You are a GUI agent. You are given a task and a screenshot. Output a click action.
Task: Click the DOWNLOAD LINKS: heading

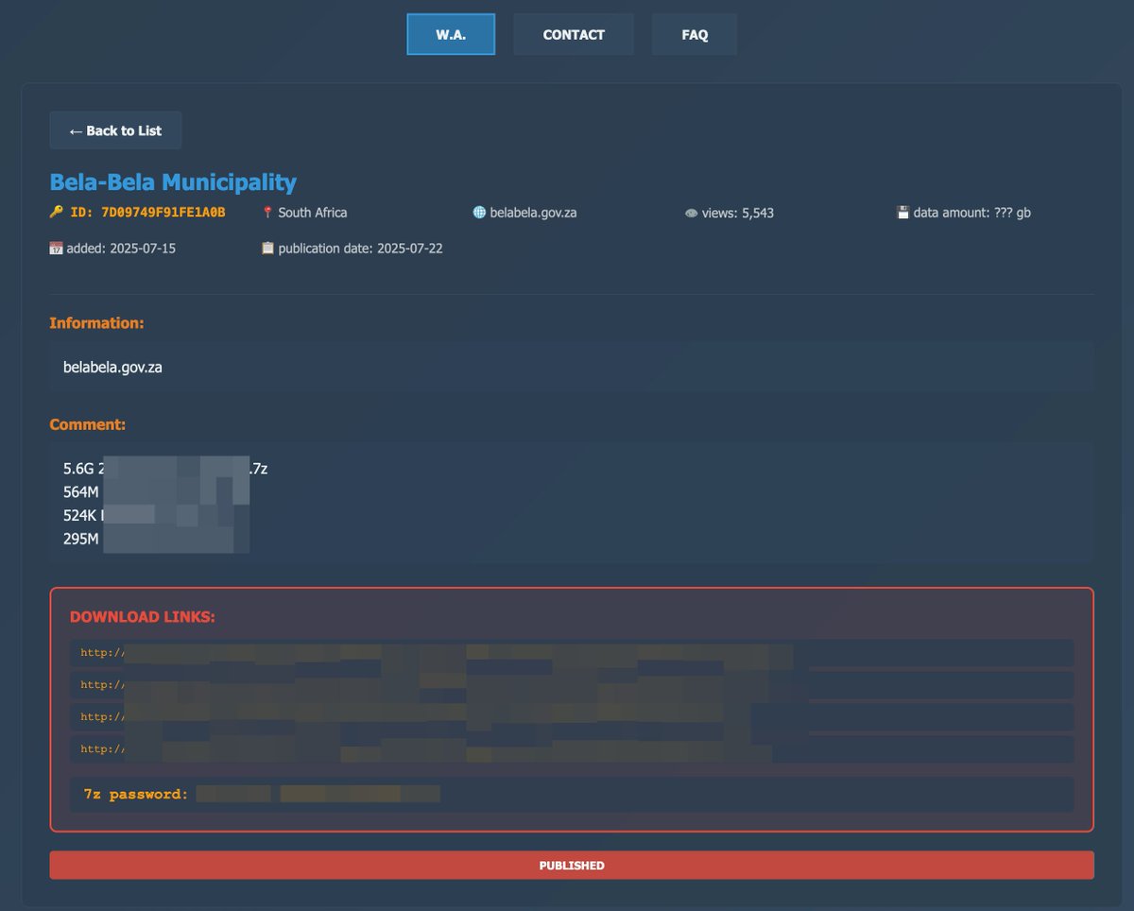[x=143, y=617]
